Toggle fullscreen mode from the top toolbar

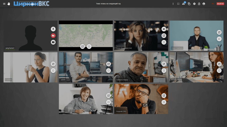178,4
